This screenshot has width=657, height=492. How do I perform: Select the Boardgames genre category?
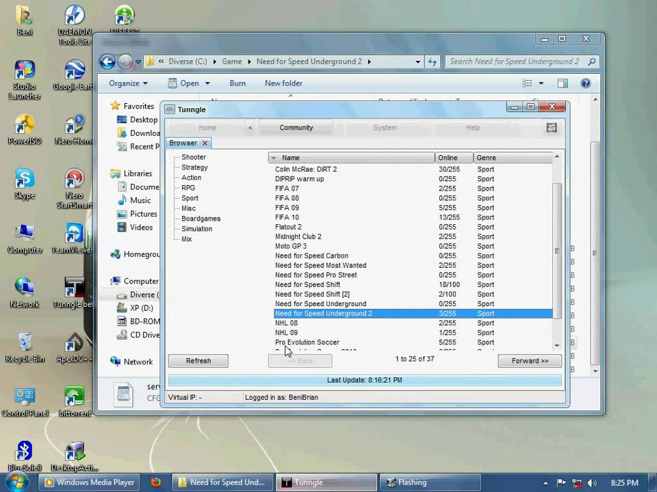click(x=201, y=219)
